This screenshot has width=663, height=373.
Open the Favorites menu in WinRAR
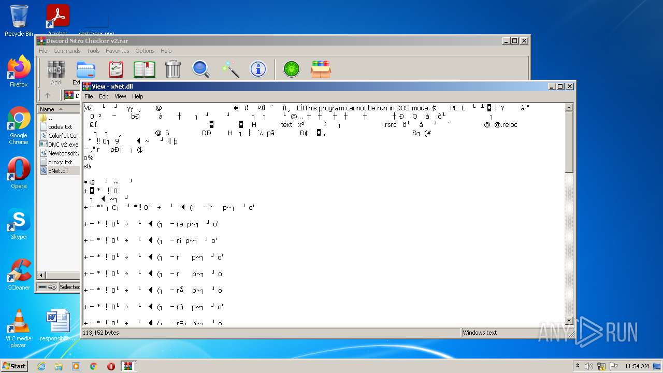click(x=118, y=51)
